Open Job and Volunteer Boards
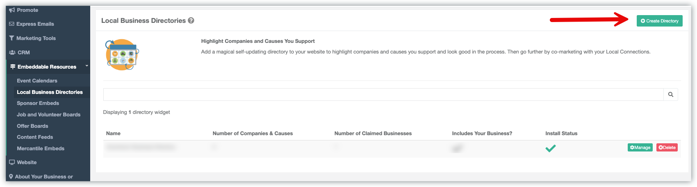This screenshot has height=187, width=697. [48, 115]
